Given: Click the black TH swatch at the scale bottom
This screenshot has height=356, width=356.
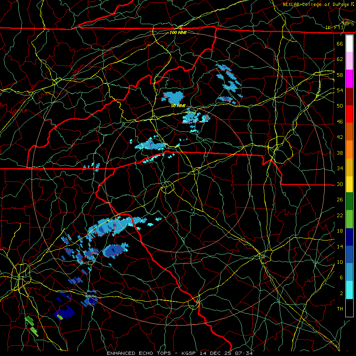Looking at the screenshot, I should tap(349, 308).
